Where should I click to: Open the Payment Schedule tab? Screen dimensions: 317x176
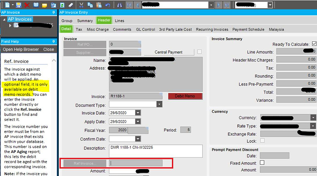[248, 29]
